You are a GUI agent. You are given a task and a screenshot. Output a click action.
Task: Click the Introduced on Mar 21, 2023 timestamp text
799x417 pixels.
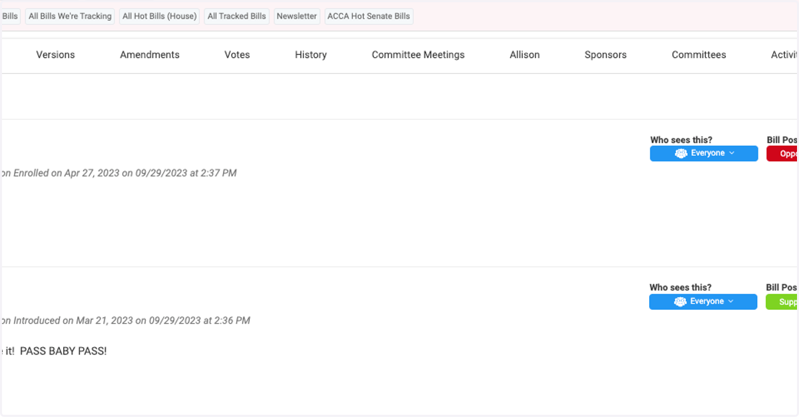pos(125,320)
